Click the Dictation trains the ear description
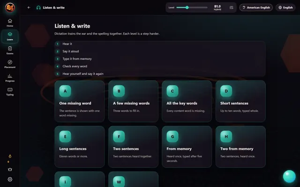 107,34
